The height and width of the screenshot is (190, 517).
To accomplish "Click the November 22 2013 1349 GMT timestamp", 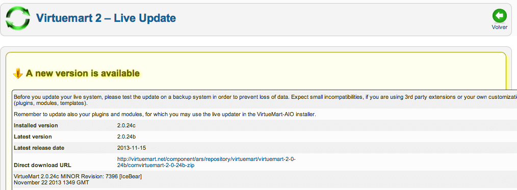I will [x=51, y=182].
